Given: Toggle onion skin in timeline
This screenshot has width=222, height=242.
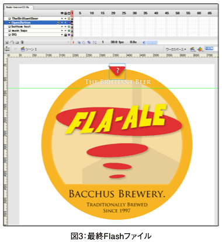Looking at the screenshot, I should point(79,42).
